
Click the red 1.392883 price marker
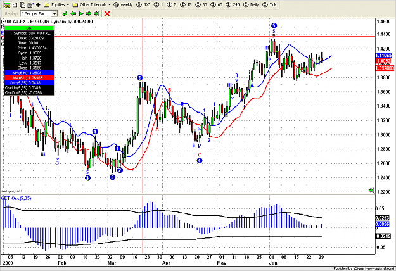coord(385,68)
